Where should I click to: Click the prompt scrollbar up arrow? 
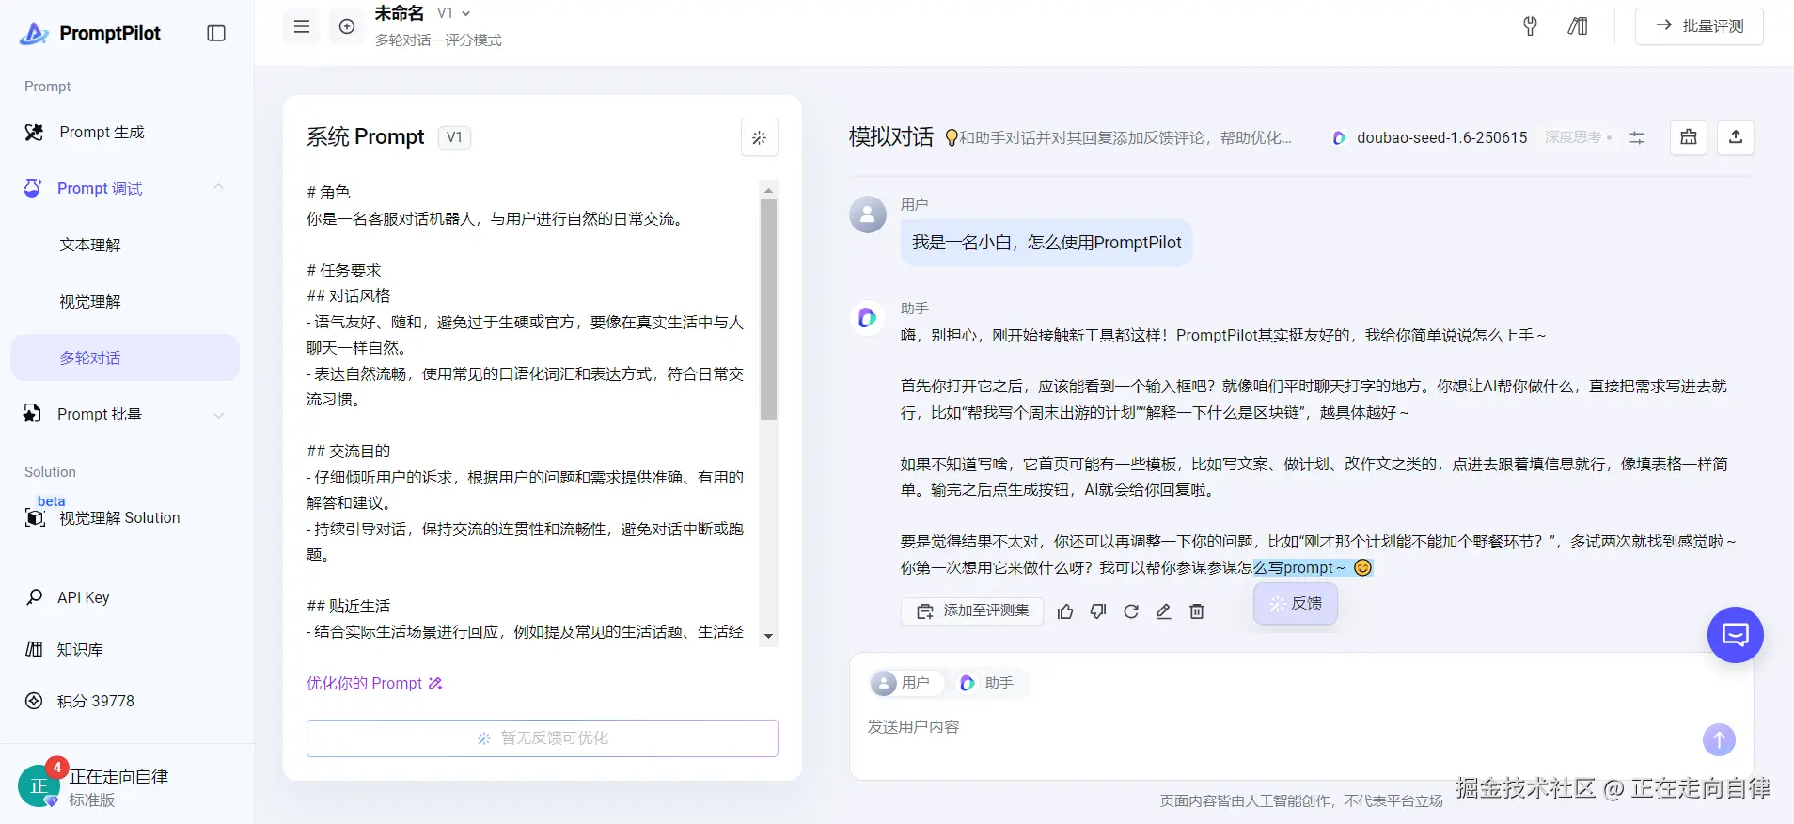click(x=768, y=190)
